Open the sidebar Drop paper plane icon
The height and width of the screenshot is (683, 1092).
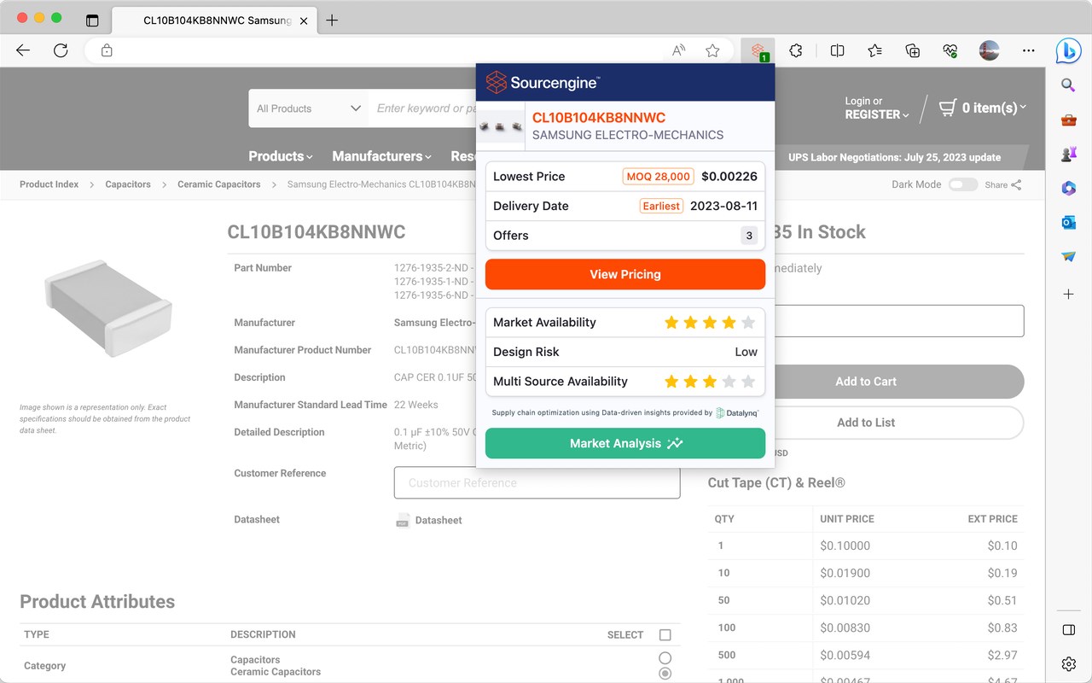pos(1068,257)
